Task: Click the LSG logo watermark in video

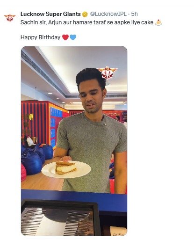Action: tap(107, 73)
